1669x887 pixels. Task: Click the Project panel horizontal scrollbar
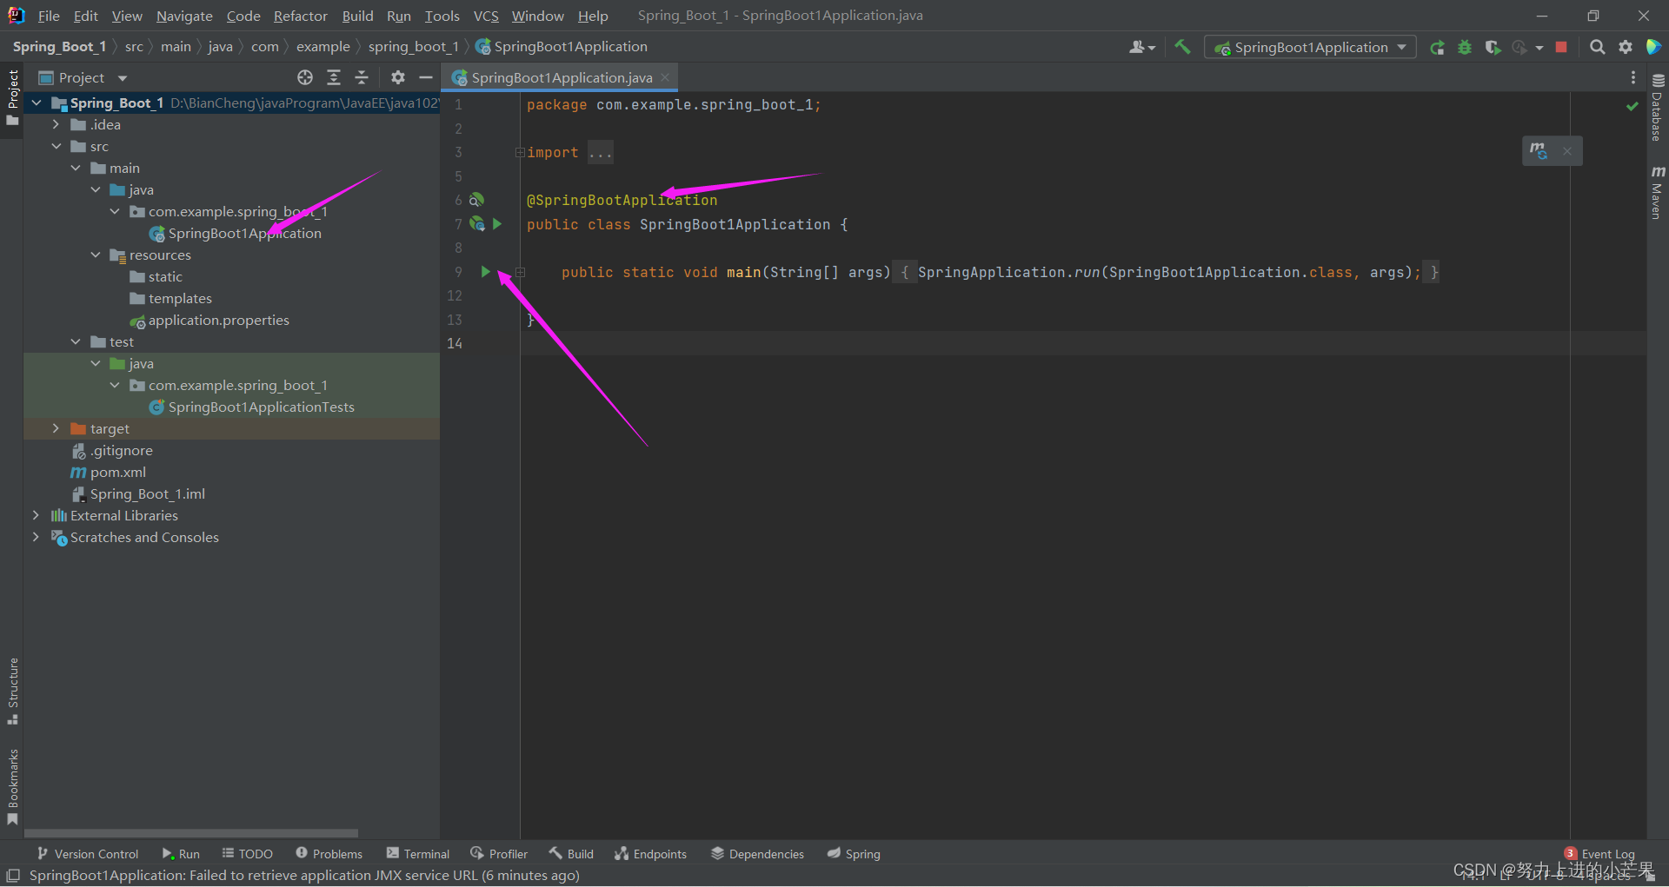(x=191, y=833)
